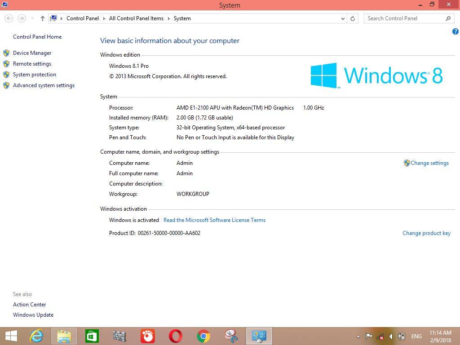Open the recent locations dropdown arrow
Screen dimensions: 460x345
[x=32, y=18]
